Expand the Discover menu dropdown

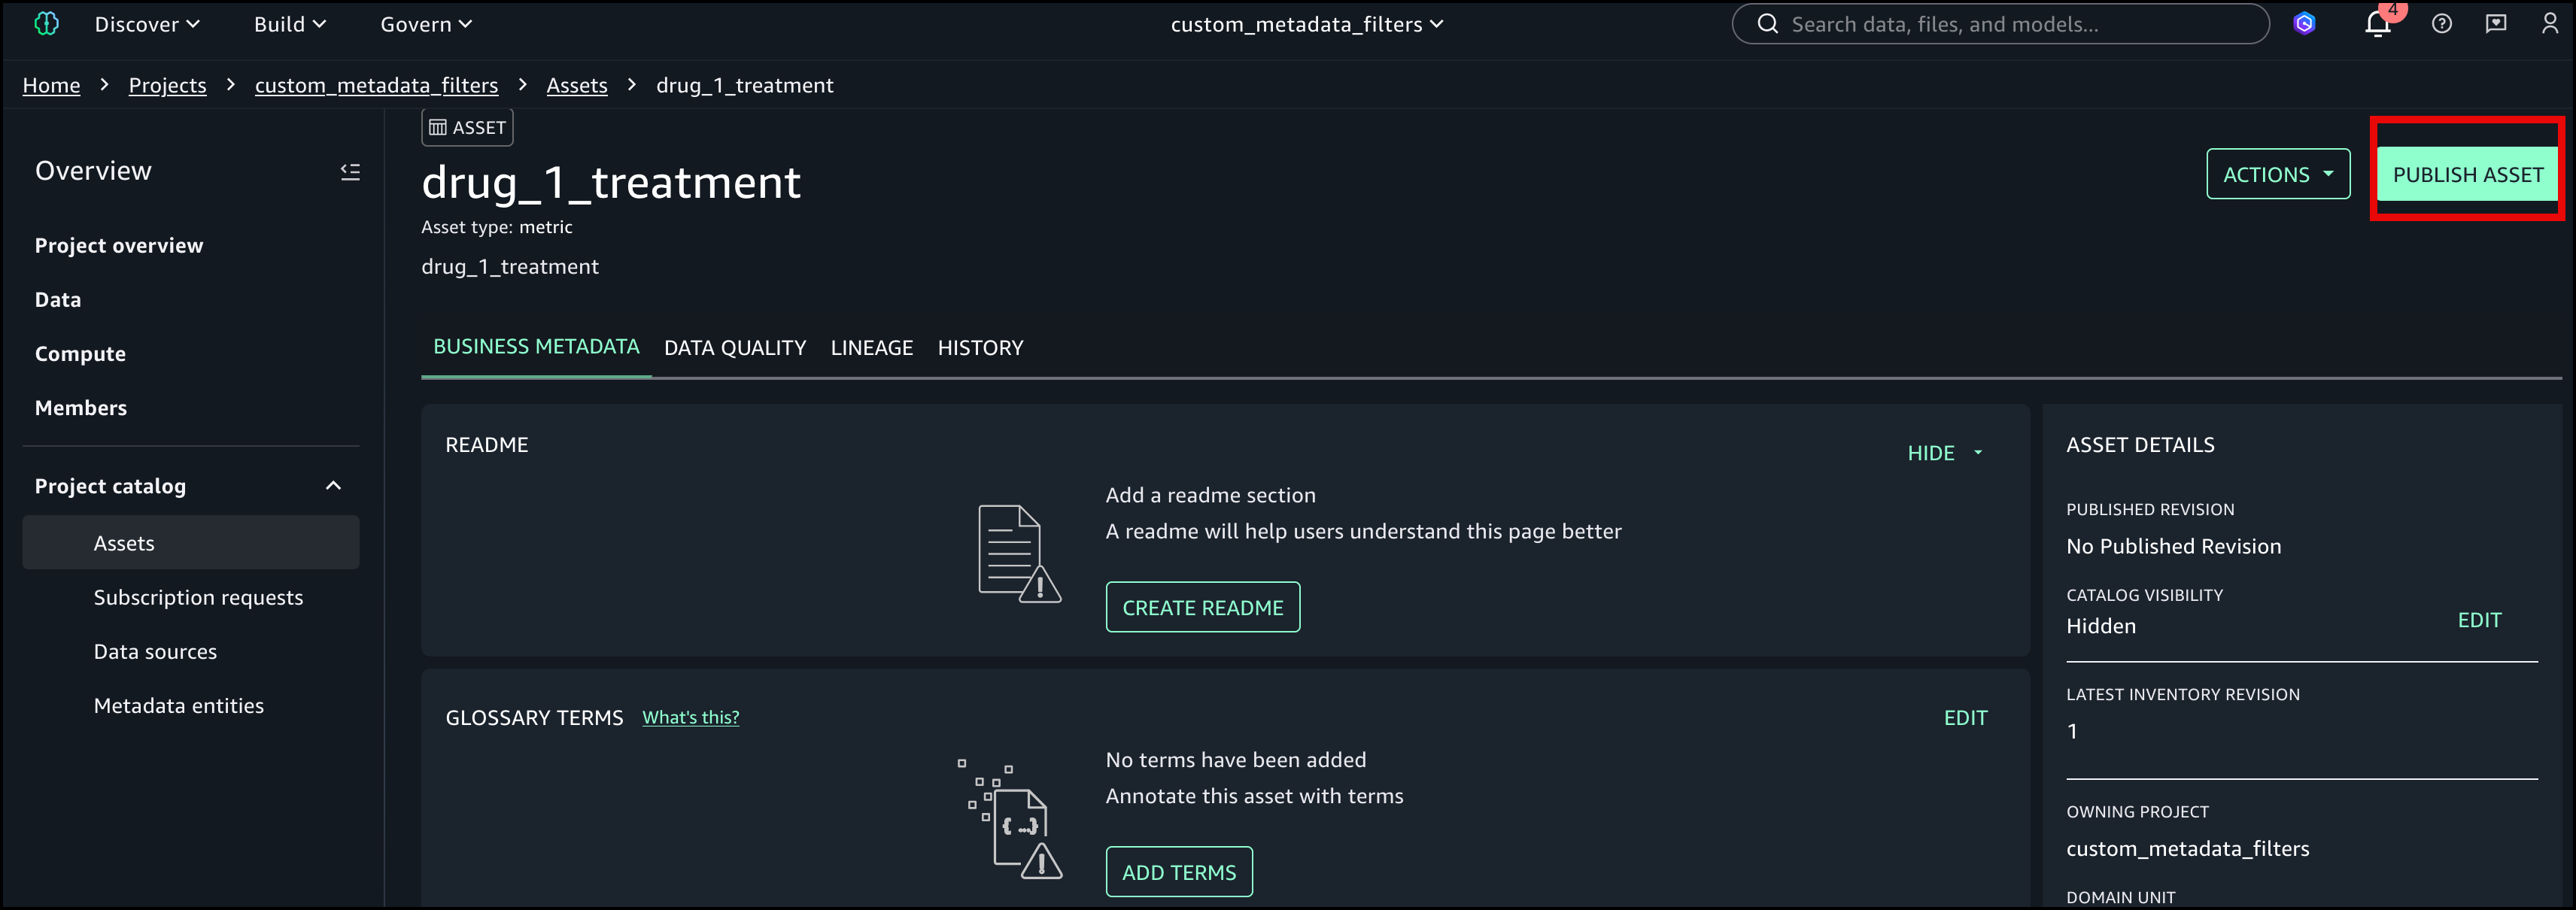[147, 24]
